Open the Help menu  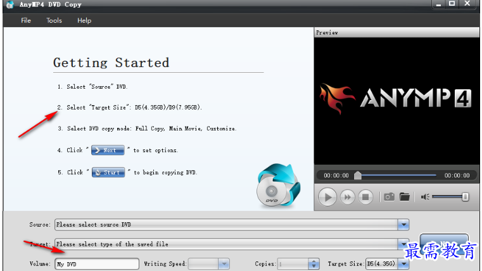(x=84, y=21)
